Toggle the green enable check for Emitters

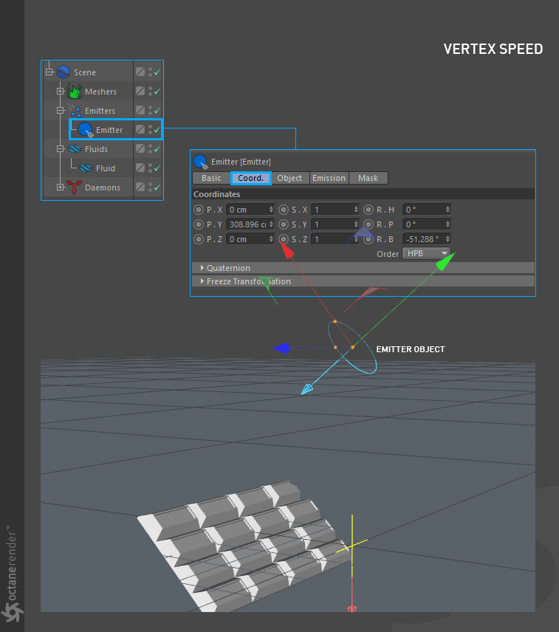157,111
